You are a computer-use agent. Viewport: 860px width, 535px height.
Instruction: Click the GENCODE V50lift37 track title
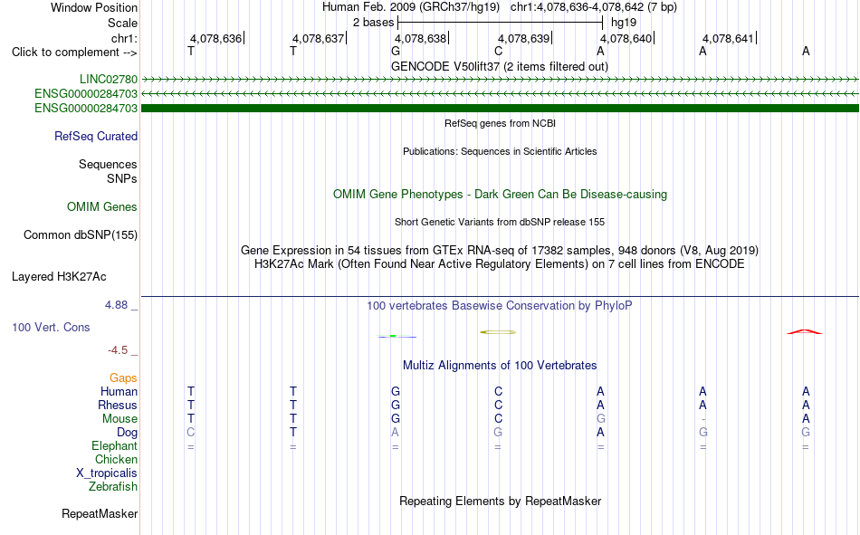coord(500,66)
